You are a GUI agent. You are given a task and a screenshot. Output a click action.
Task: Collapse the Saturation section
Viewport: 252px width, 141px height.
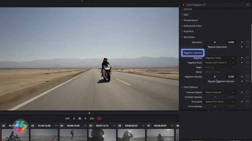coord(182,37)
